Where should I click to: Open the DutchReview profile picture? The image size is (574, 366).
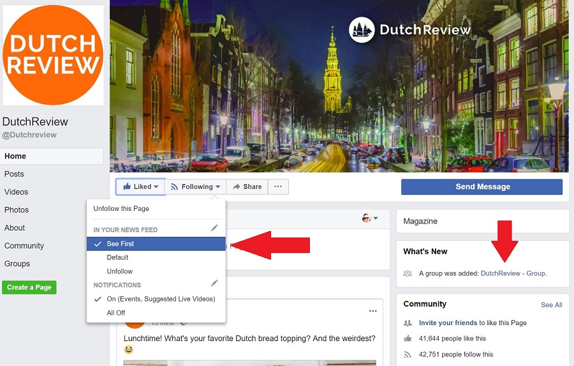pyautogui.click(x=53, y=55)
